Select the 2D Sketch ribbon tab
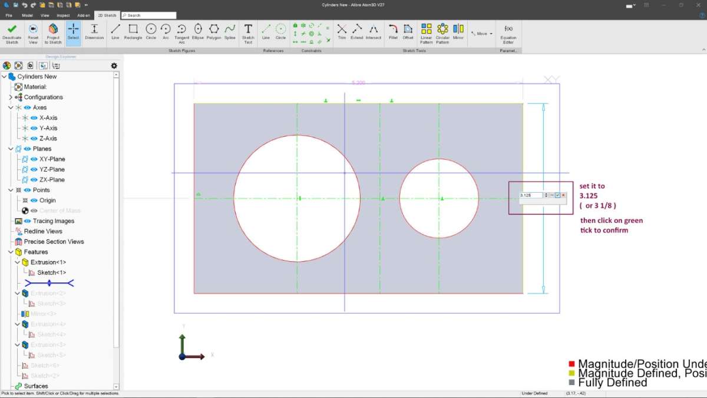707x398 pixels. coord(107,15)
